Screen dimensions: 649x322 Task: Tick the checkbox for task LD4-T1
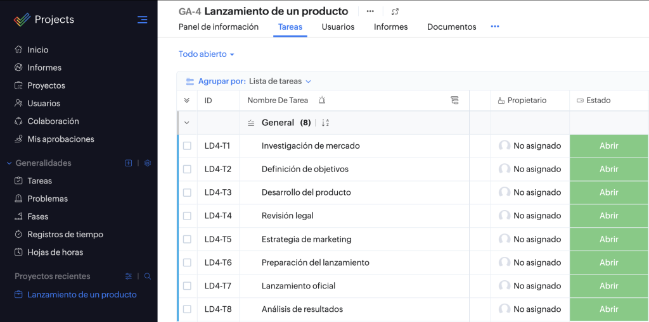(187, 146)
